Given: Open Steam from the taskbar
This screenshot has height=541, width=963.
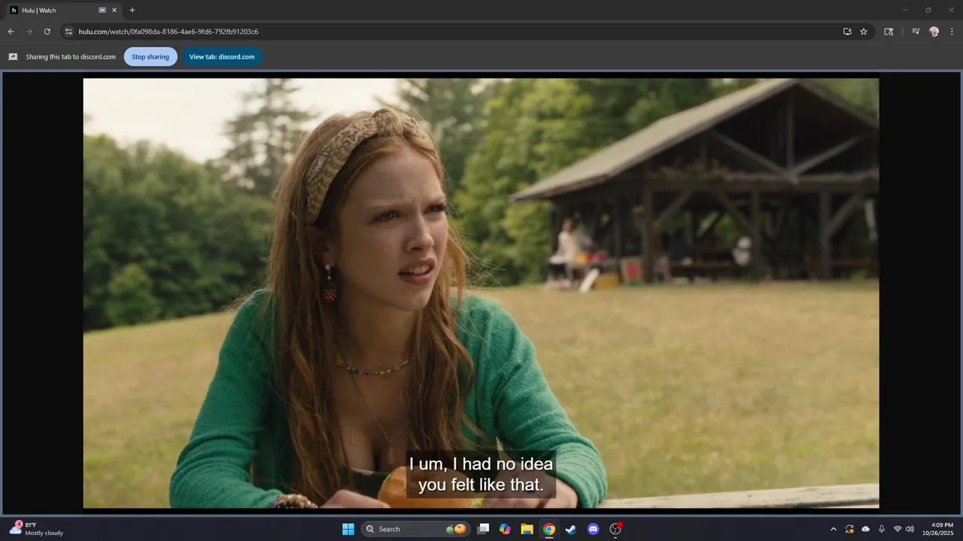Looking at the screenshot, I should click(x=571, y=529).
